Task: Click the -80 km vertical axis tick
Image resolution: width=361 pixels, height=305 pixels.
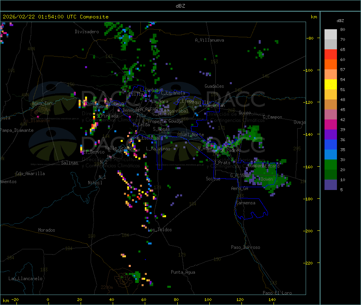Action: point(310,38)
